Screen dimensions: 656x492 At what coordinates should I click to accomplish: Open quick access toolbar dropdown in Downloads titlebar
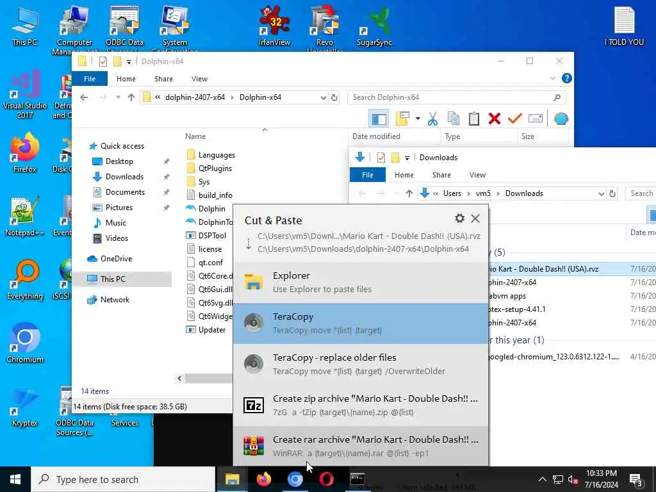pyautogui.click(x=407, y=158)
